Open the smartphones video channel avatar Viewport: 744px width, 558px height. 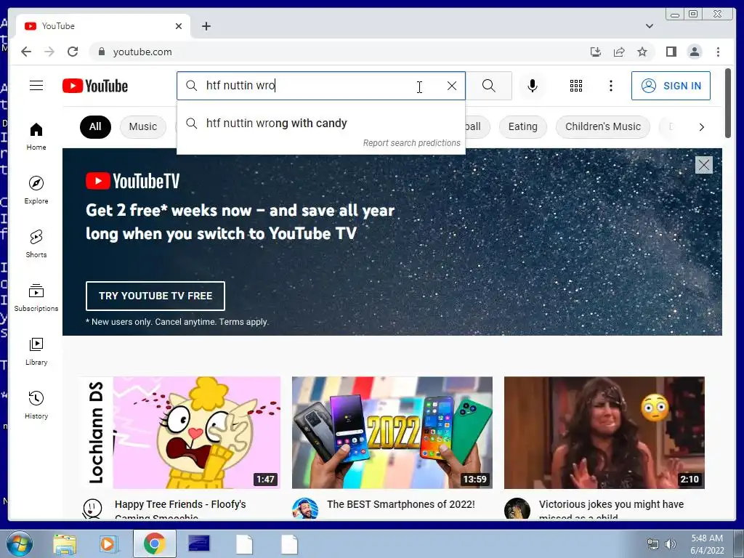coord(304,508)
